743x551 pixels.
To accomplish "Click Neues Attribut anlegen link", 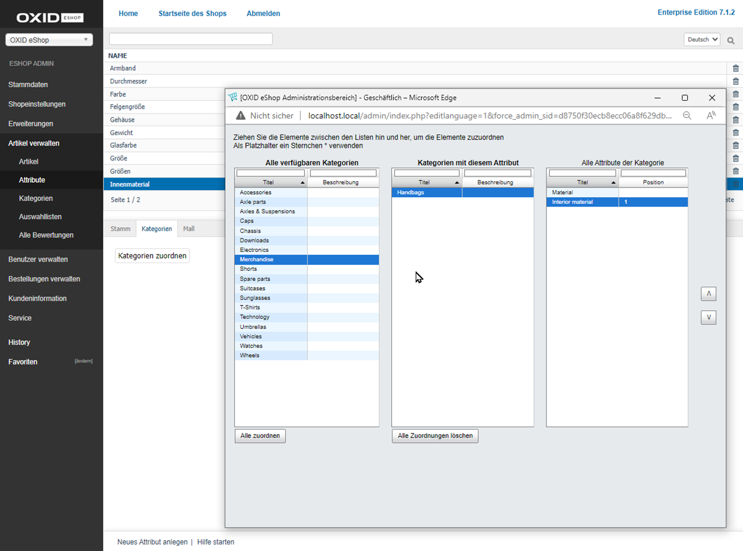I will [152, 542].
